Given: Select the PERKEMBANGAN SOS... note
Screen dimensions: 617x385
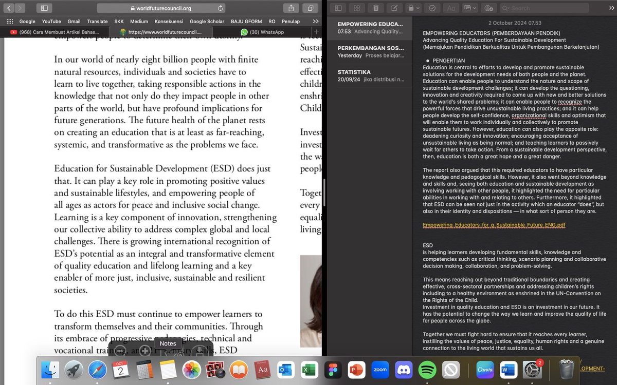Looking at the screenshot, I should tap(370, 51).
